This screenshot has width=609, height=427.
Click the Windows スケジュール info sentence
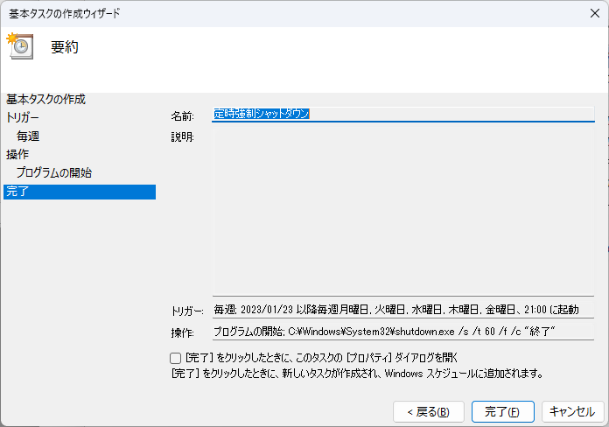(x=357, y=374)
